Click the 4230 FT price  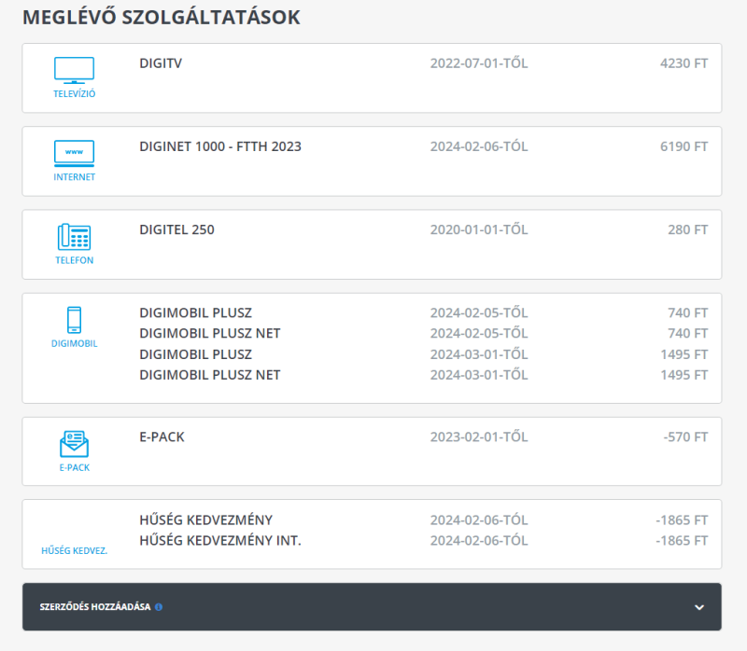(684, 63)
